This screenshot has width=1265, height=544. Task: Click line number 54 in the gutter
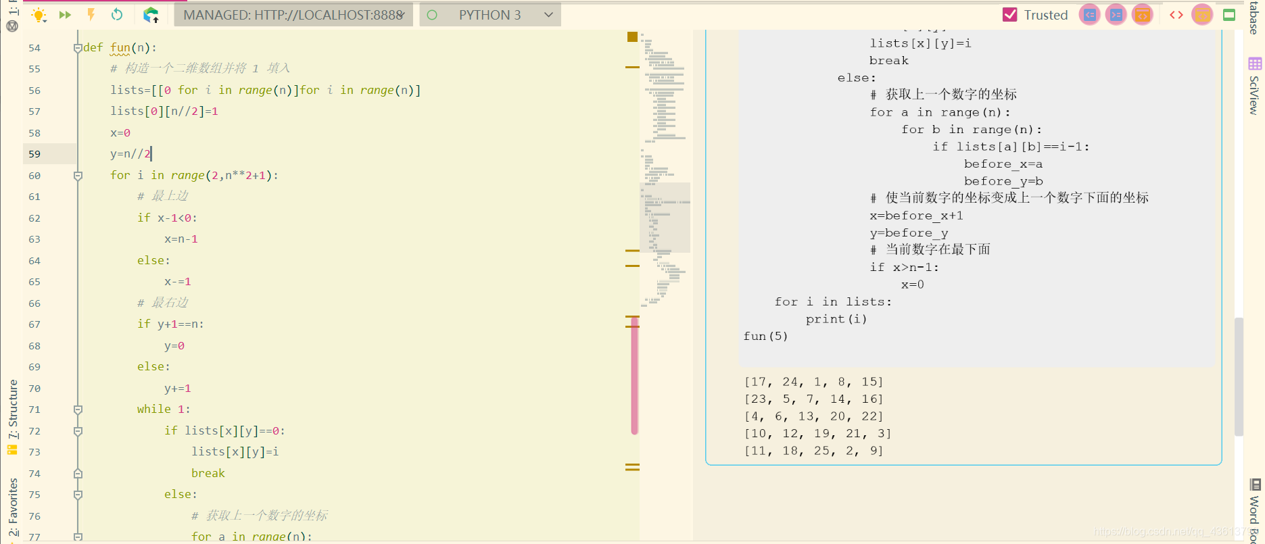click(x=34, y=48)
